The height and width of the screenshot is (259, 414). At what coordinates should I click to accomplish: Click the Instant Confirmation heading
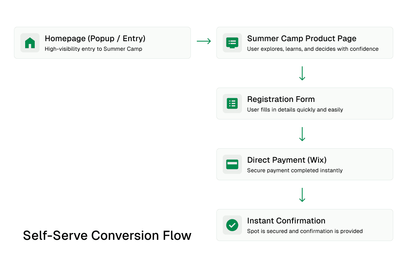click(286, 221)
